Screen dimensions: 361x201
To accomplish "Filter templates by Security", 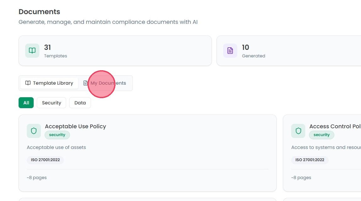I will [51, 103].
